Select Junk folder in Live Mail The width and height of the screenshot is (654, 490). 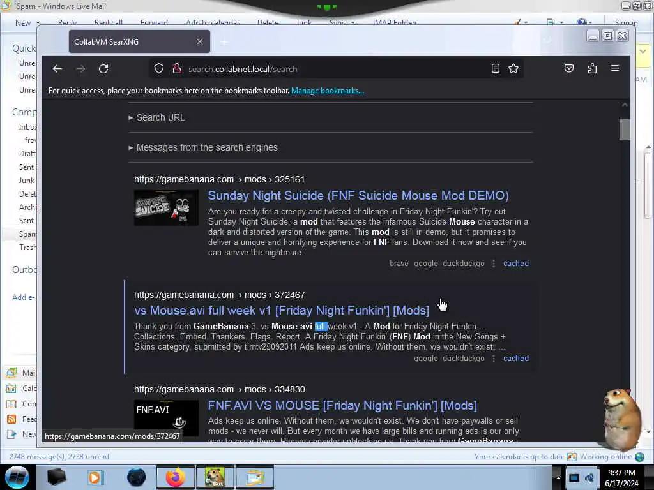[x=27, y=181]
